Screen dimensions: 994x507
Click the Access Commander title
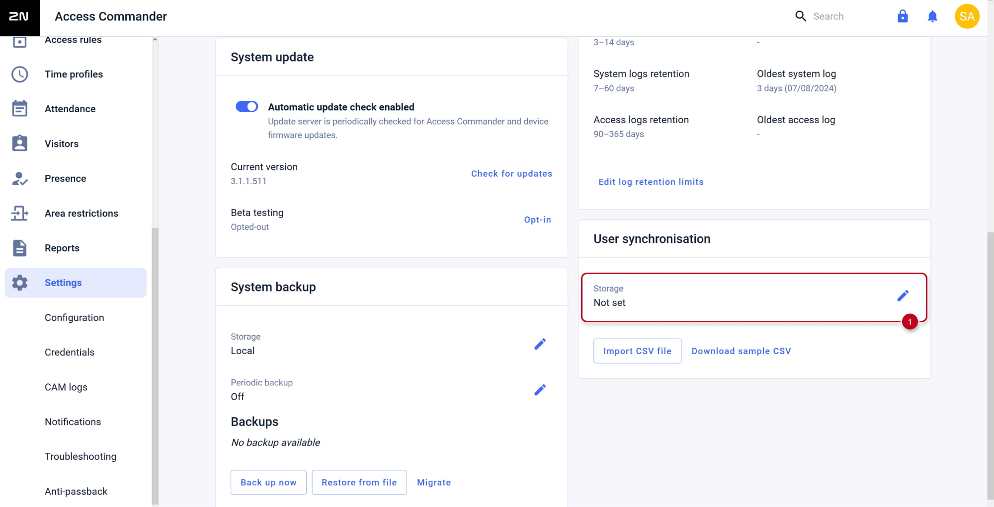[x=111, y=16]
